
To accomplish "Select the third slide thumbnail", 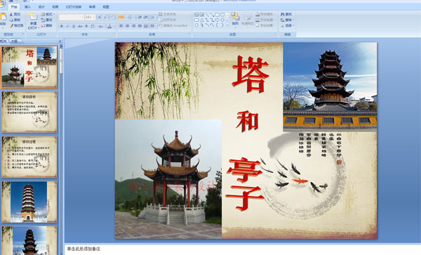I will (x=29, y=157).
